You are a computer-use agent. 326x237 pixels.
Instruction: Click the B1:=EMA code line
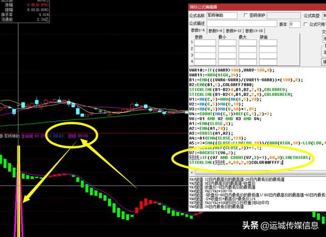(246, 80)
